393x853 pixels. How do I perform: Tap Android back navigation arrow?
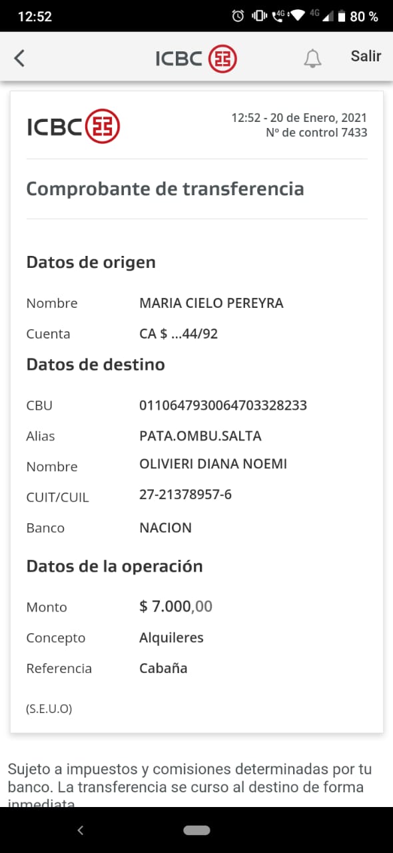tap(81, 830)
